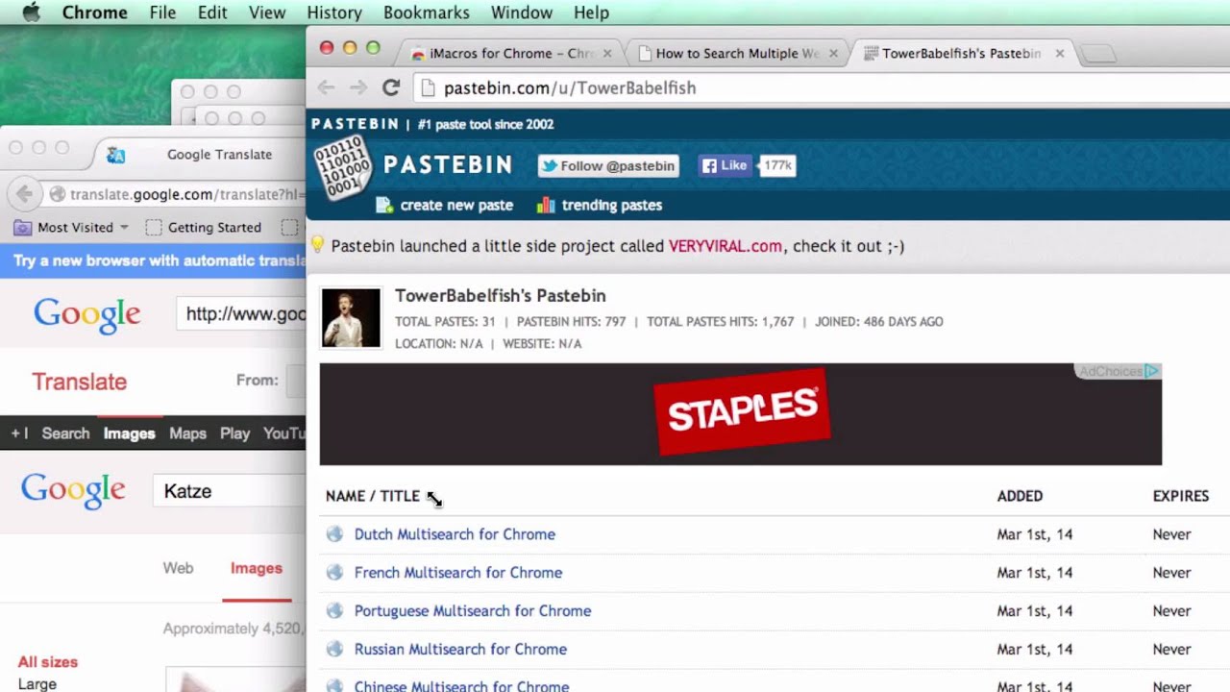Click the EXPIRES column header
1230x692 pixels.
1181,496
